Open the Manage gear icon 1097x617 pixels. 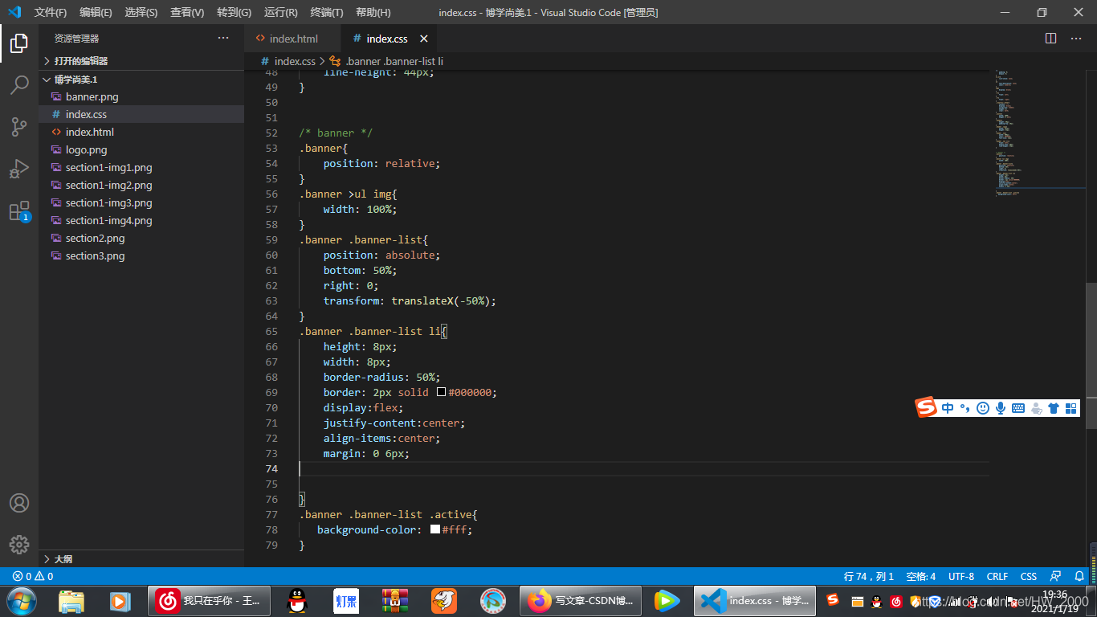click(x=19, y=544)
